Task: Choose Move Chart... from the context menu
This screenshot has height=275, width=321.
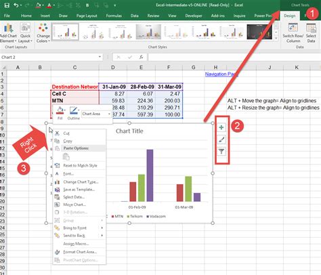Action: pos(79,205)
